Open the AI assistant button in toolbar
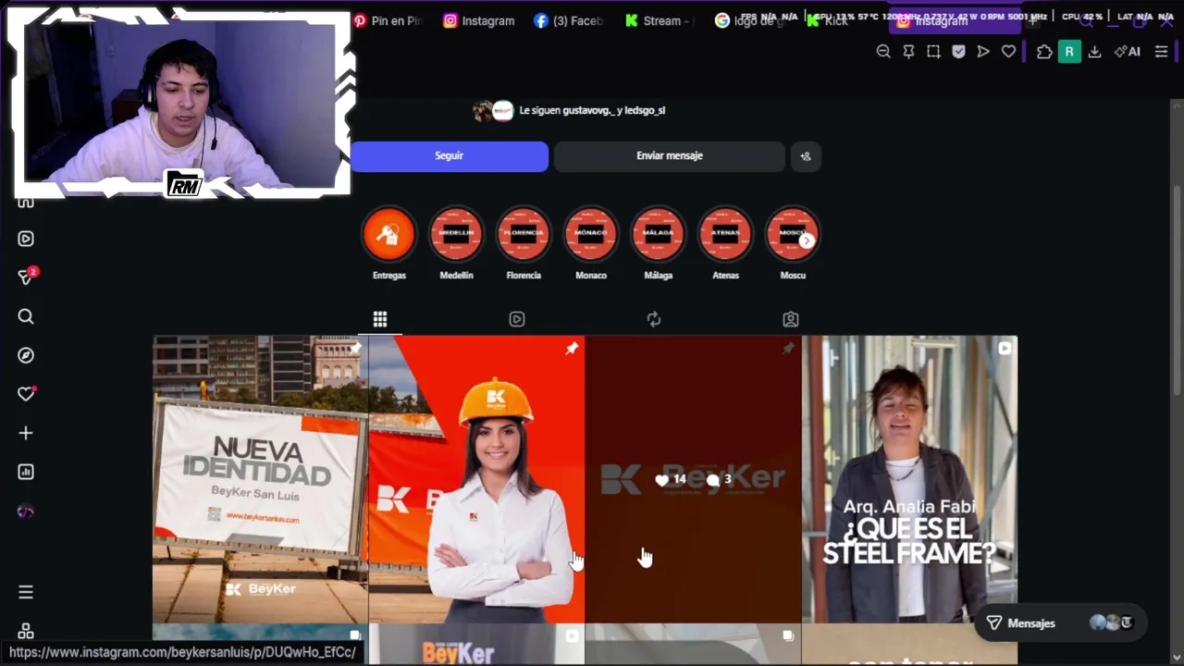This screenshot has height=666, width=1184. 1128,52
